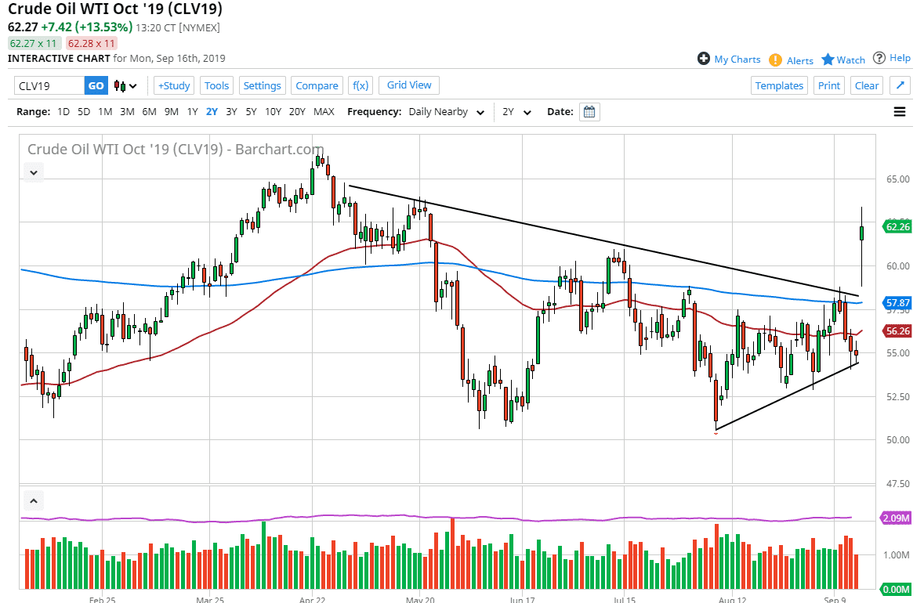The height and width of the screenshot is (603, 924).
Task: Open the chart Settings menu
Action: pos(262,85)
